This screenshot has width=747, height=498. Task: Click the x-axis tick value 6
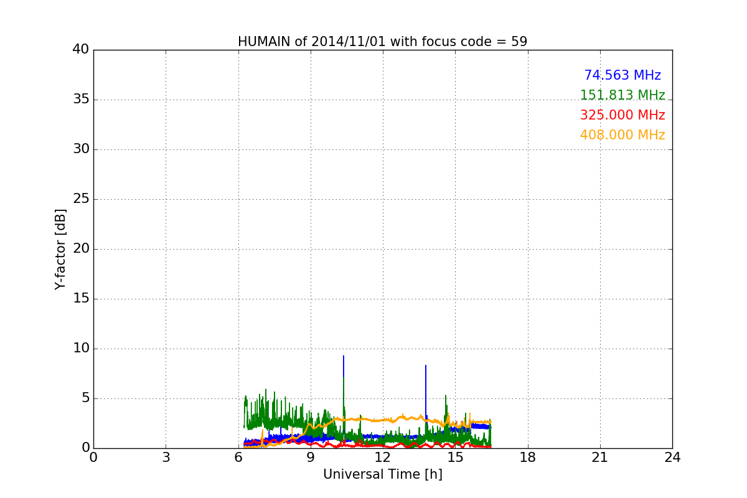click(238, 458)
